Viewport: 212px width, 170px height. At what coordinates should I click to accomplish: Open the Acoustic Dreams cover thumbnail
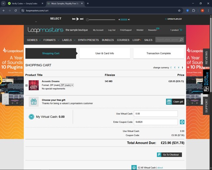tap(34, 85)
